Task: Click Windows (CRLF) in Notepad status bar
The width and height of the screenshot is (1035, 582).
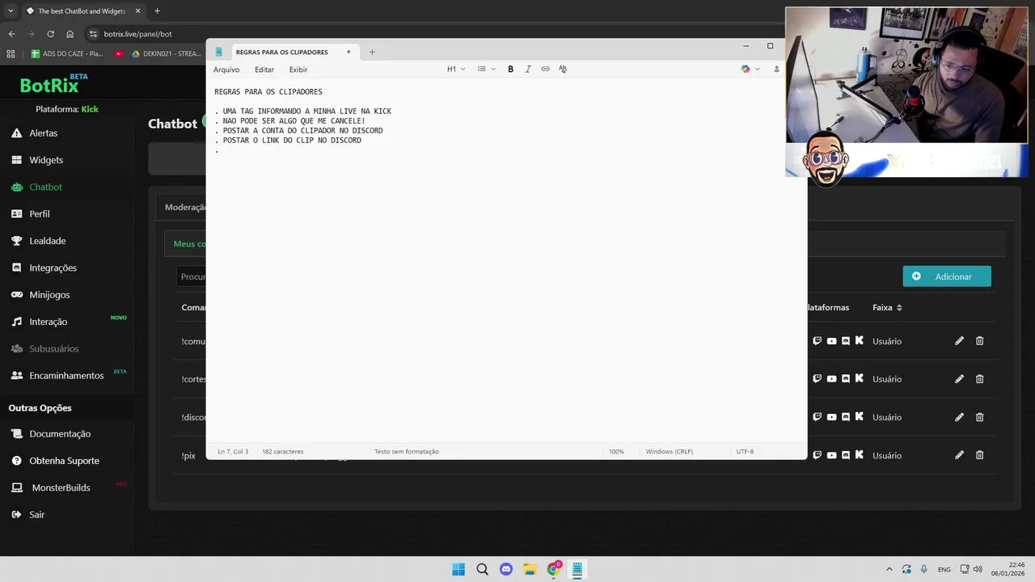Action: point(669,452)
